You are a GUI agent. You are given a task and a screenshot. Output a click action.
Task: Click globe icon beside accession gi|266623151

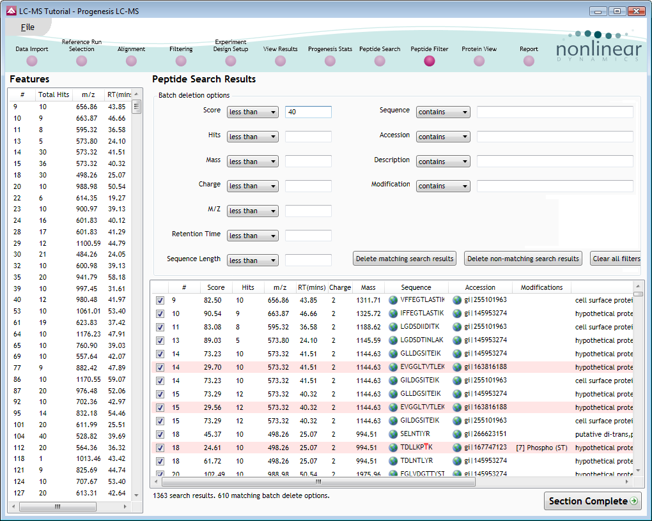457,434
